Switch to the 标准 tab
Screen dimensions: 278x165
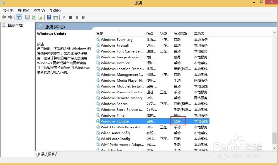[52, 154]
